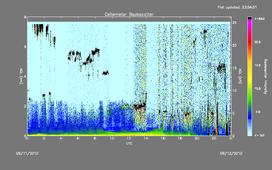Viewport: 272px width, 170px height.
Task: Click the "Plot updated: 23:54:01" timestamp
Action: (237, 7)
